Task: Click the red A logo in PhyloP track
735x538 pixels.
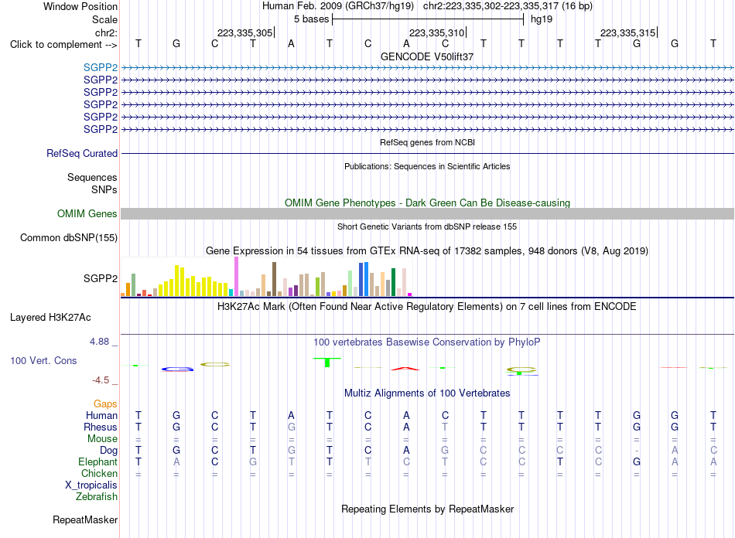Action: [x=405, y=369]
